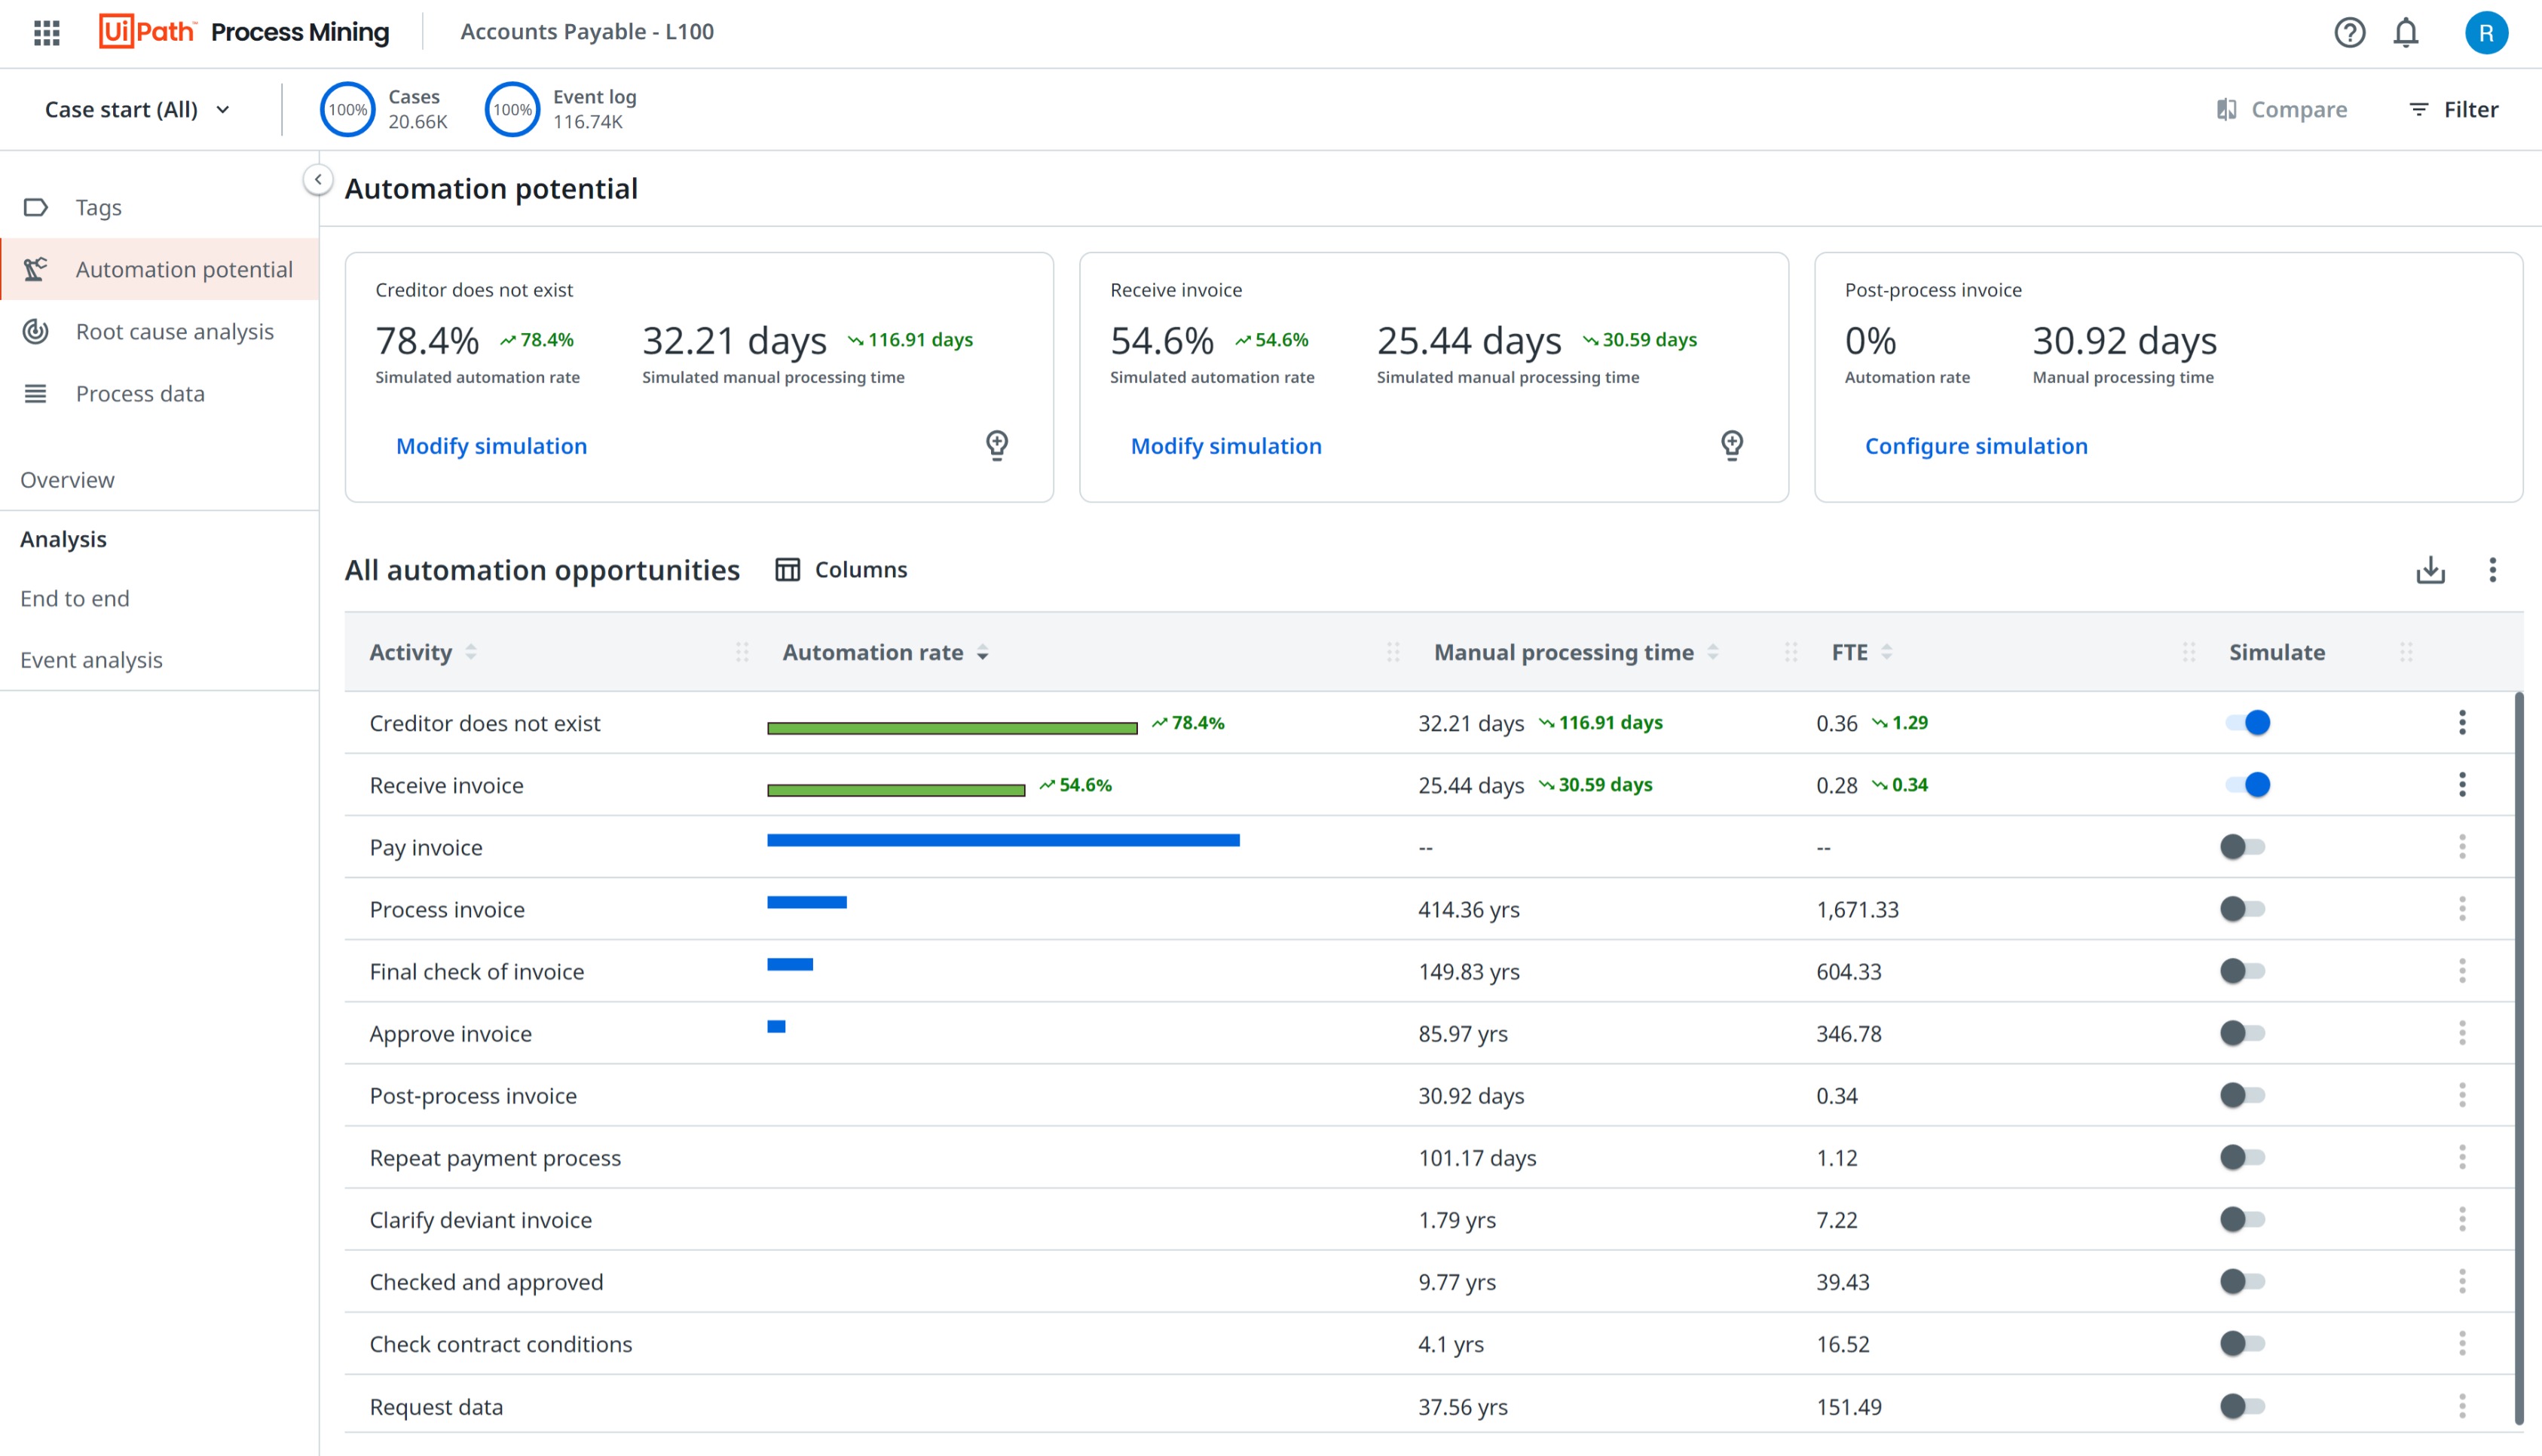Image resolution: width=2542 pixels, height=1456 pixels.
Task: Click the UiPath Process Mining logo
Action: tap(244, 32)
